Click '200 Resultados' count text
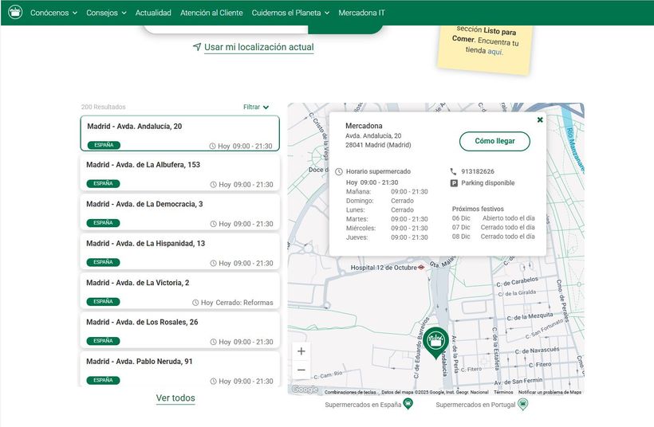 pos(103,107)
